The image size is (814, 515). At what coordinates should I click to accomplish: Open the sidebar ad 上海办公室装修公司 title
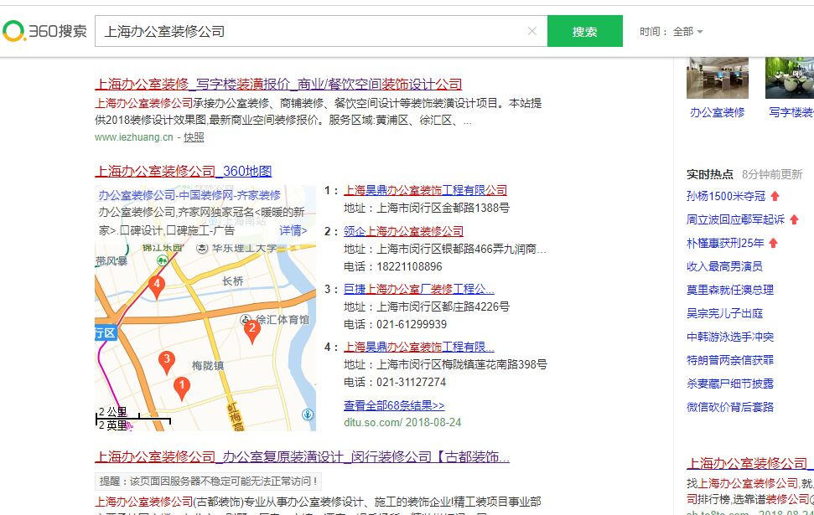coord(750,463)
